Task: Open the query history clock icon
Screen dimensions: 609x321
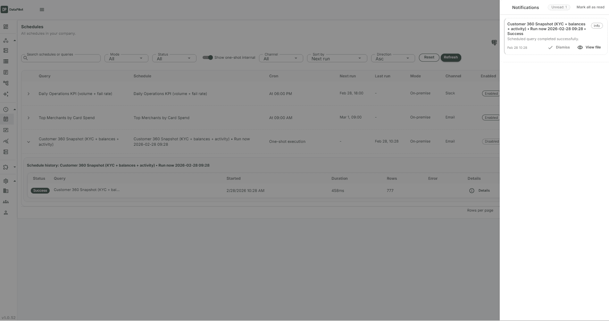Action: pos(5,109)
